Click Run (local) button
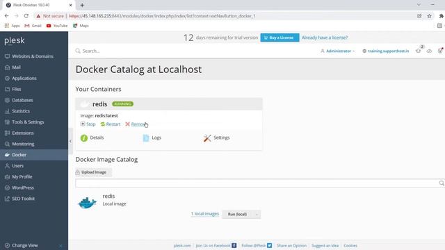The width and height of the screenshot is (445, 250). click(x=237, y=215)
